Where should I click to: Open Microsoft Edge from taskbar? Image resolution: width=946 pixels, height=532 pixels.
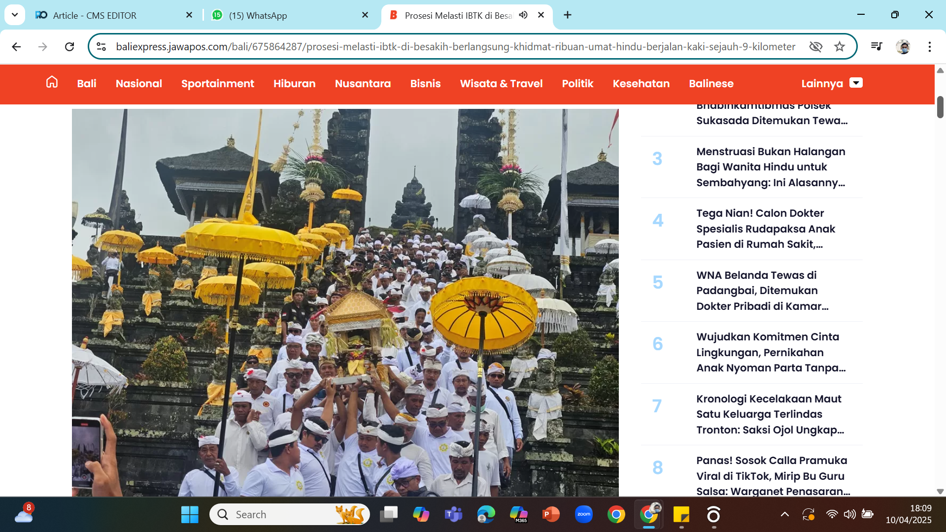[x=486, y=515]
